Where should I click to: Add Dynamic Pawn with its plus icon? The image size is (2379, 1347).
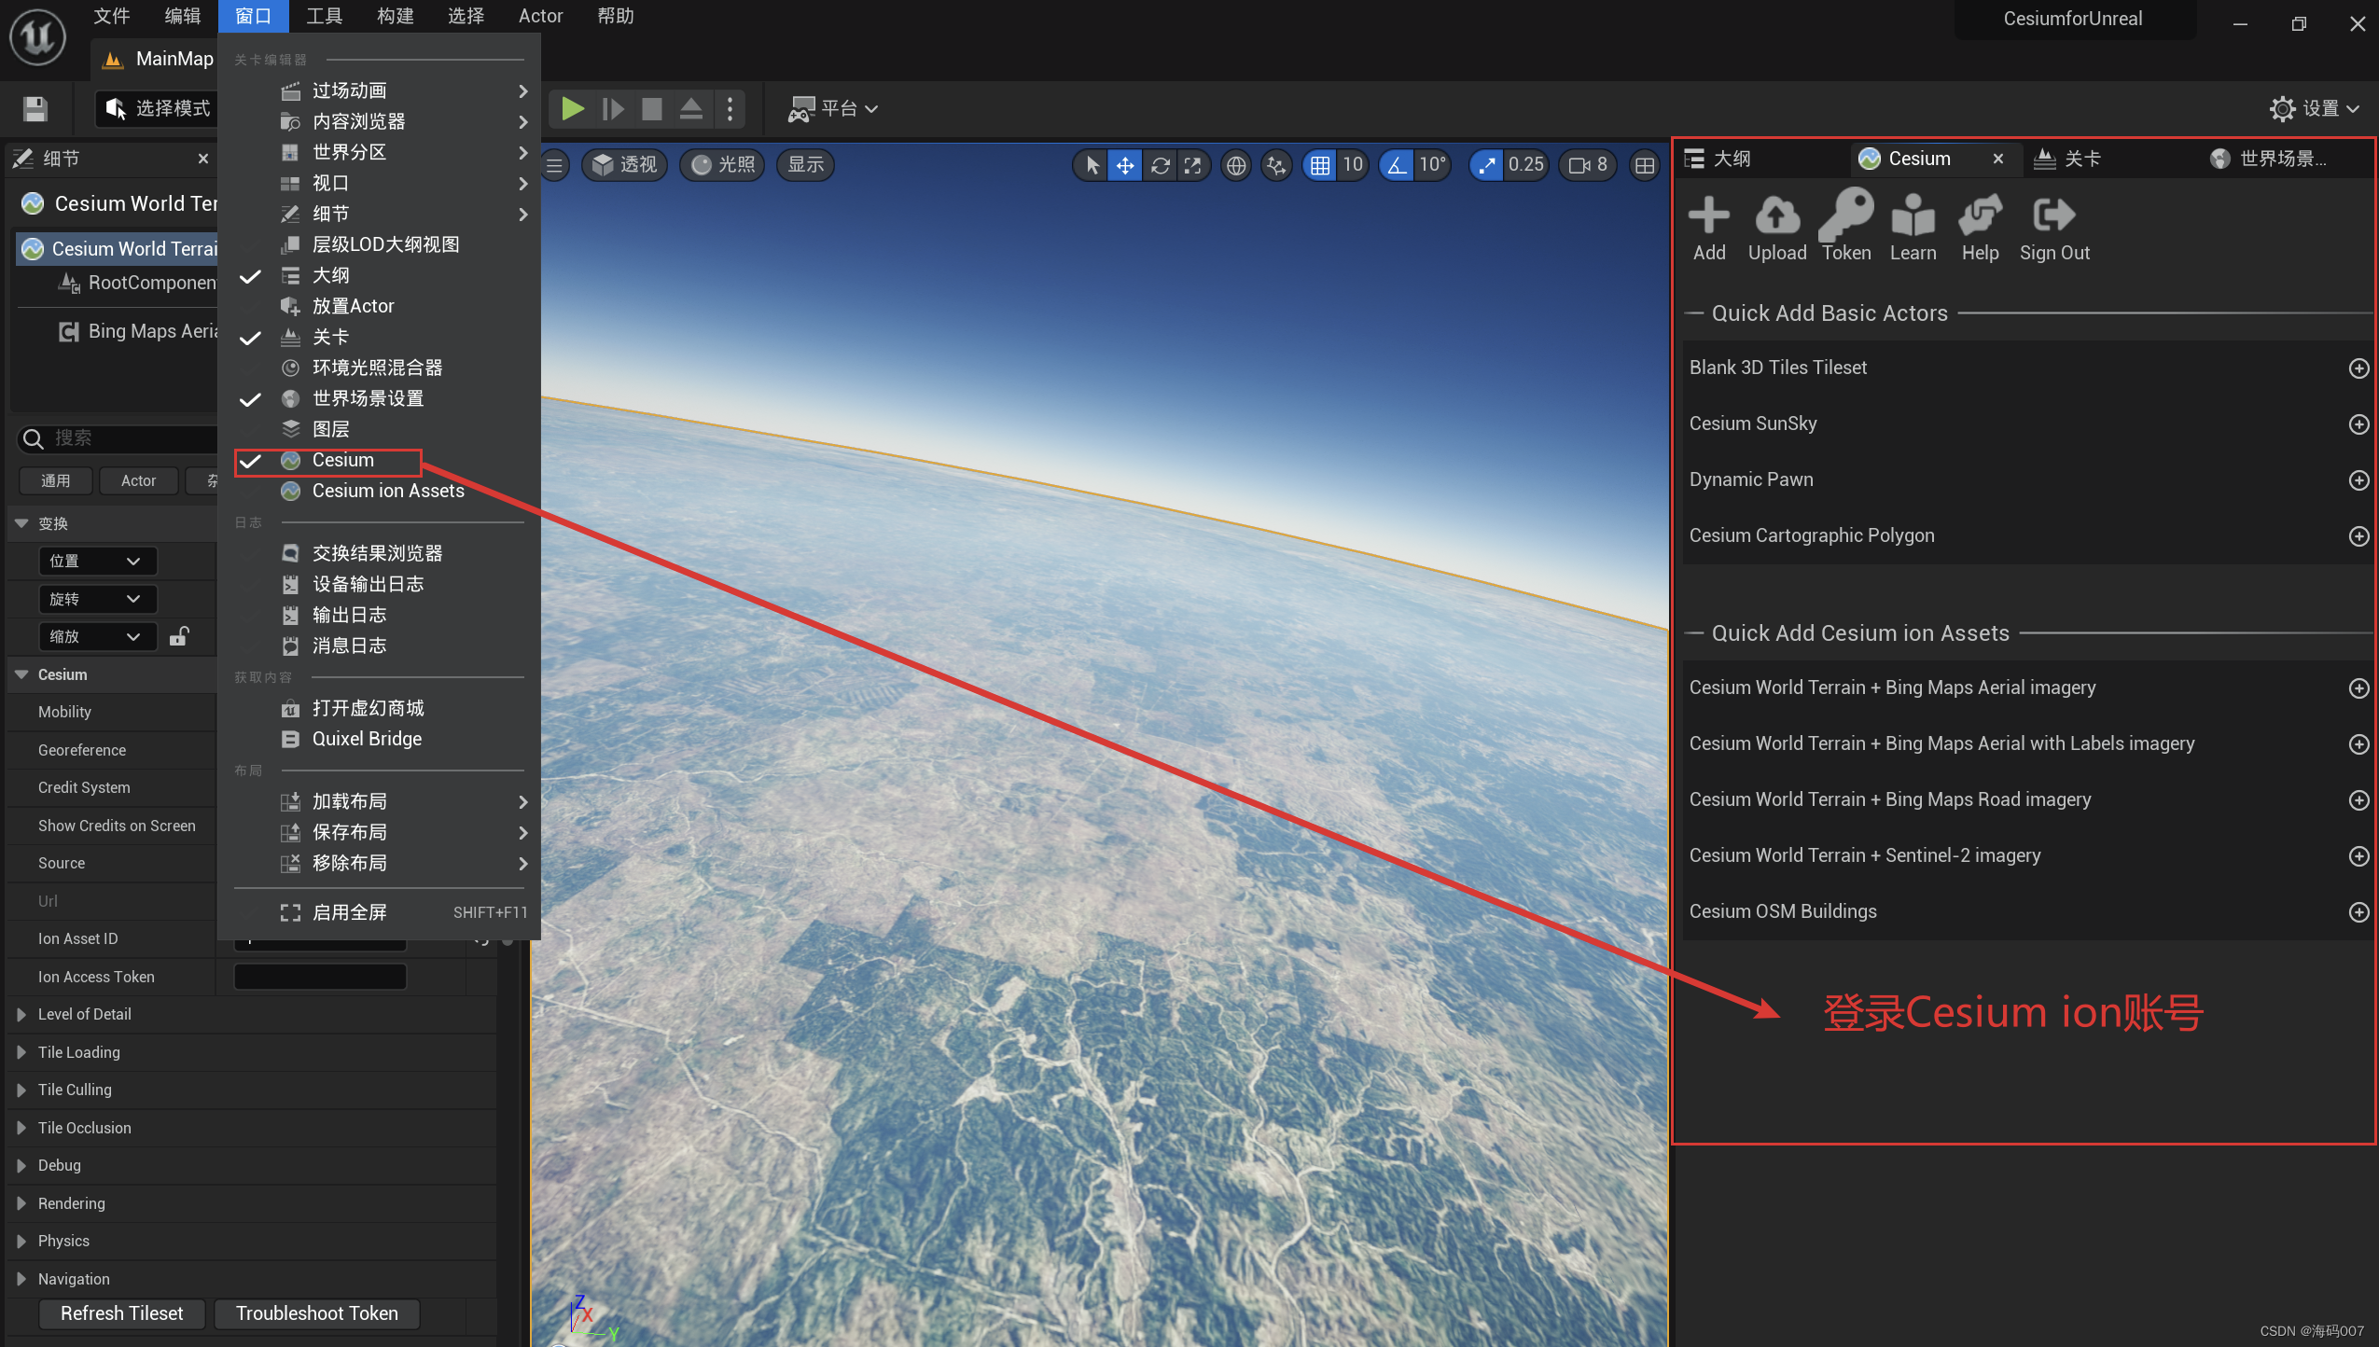pyautogui.click(x=2358, y=480)
